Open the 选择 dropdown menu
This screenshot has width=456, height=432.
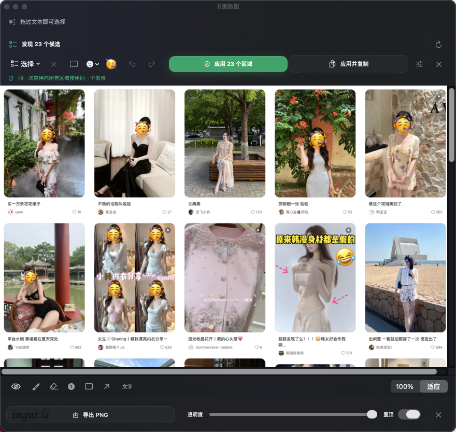click(x=25, y=64)
